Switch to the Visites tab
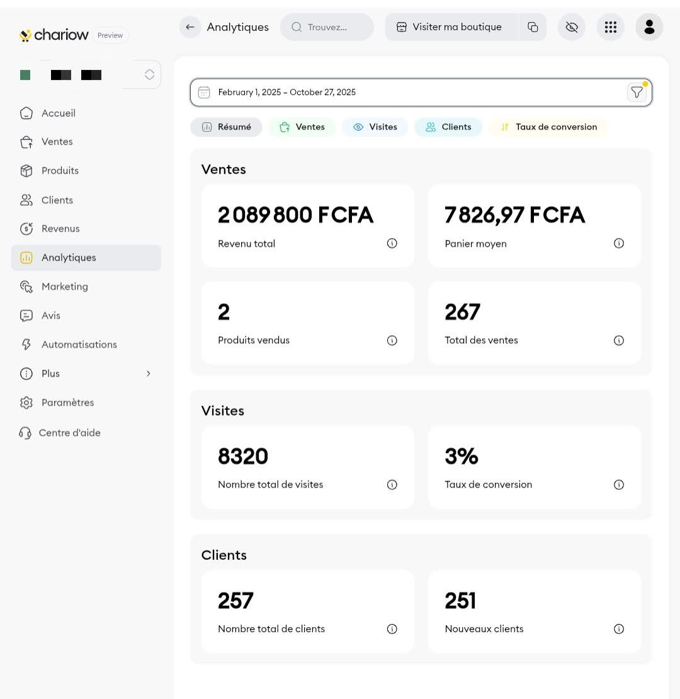 [x=375, y=127]
